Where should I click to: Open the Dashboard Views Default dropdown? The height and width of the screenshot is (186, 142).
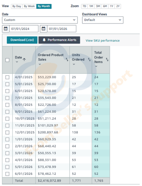point(103,20)
